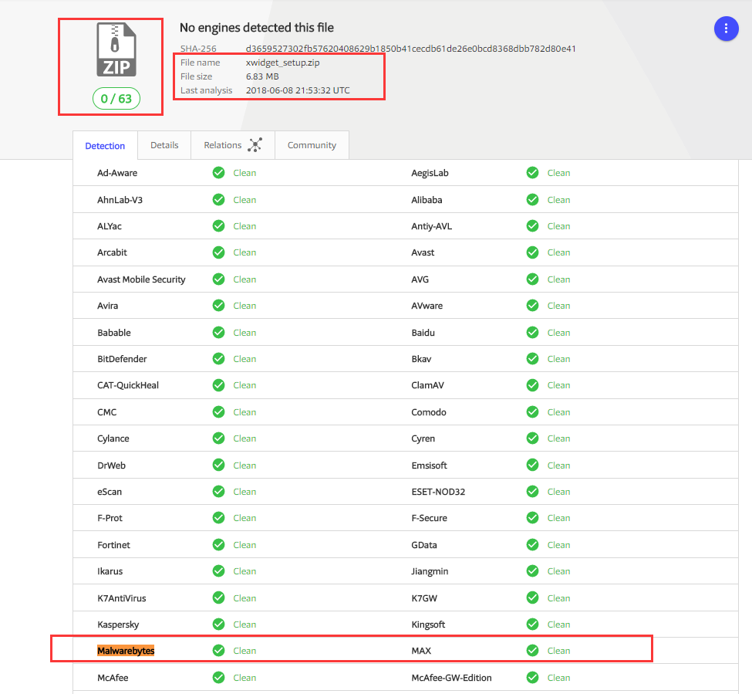This screenshot has height=694, width=752.
Task: Click the green checkmark for McAfee-GW-Edition
Action: click(532, 678)
